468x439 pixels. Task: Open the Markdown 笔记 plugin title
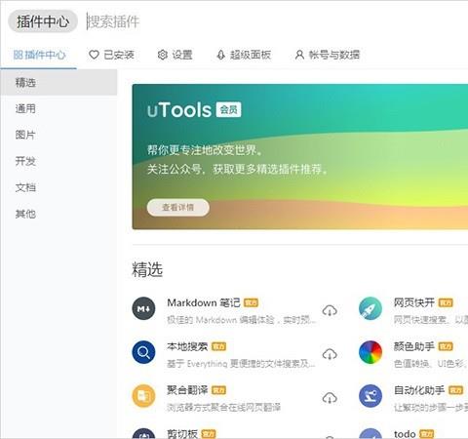pyautogui.click(x=204, y=302)
